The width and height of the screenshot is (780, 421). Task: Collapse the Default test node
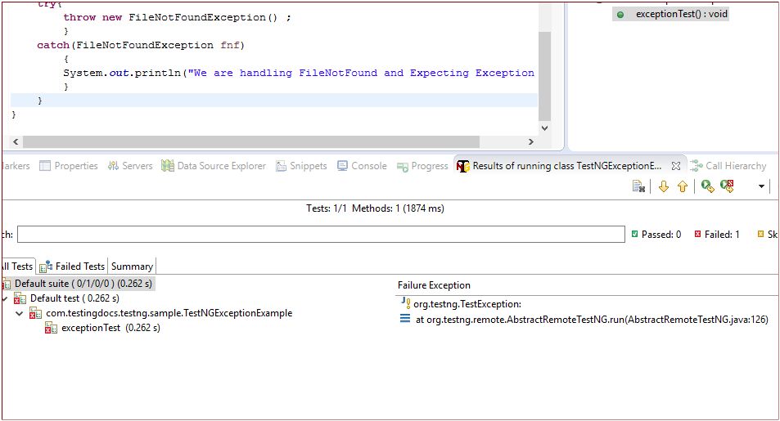(5, 298)
